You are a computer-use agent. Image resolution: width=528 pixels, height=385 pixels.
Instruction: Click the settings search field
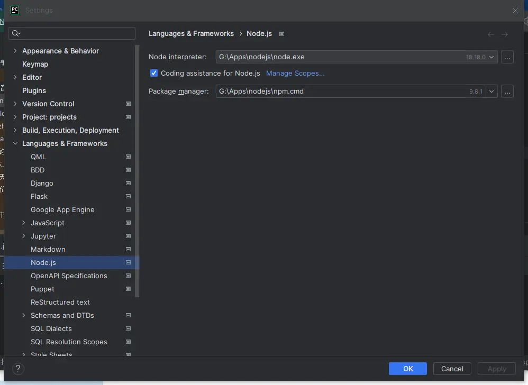tap(72, 33)
